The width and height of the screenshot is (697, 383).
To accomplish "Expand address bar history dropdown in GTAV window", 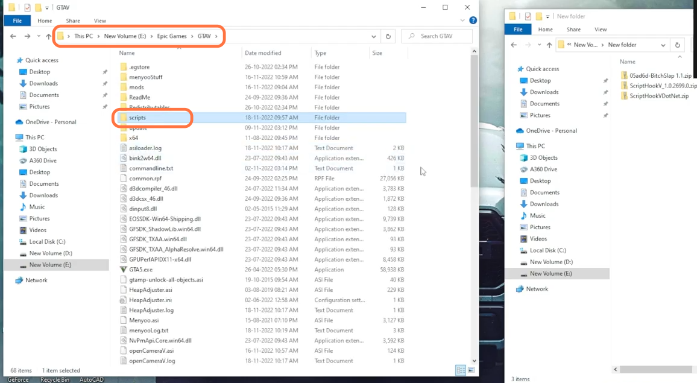I will click(374, 36).
